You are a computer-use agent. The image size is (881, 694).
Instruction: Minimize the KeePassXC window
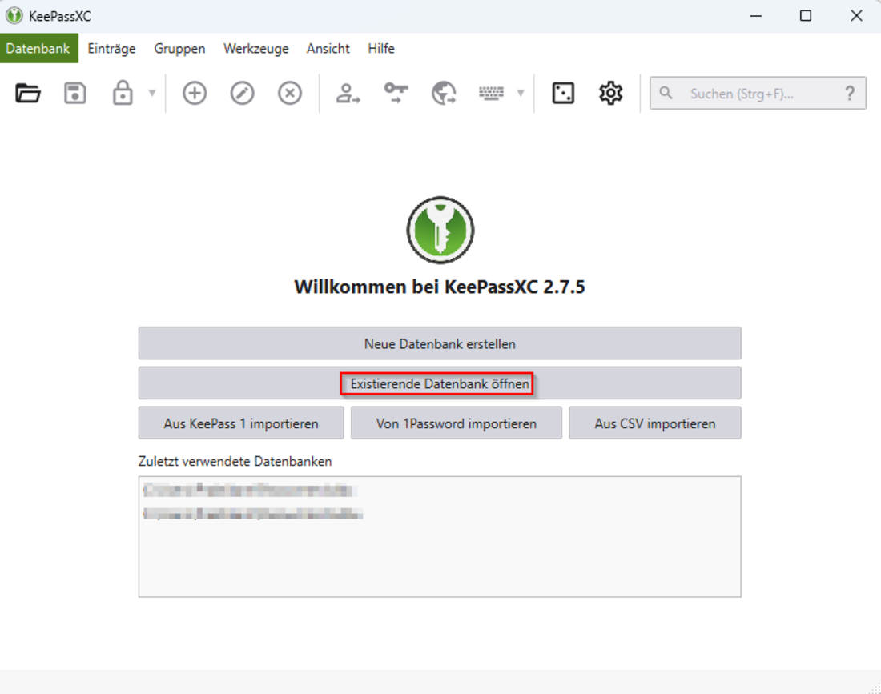[x=756, y=16]
